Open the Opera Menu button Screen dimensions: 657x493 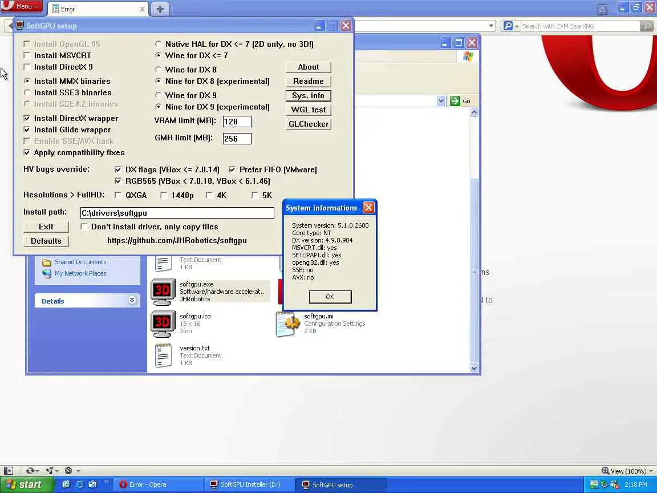click(21, 6)
